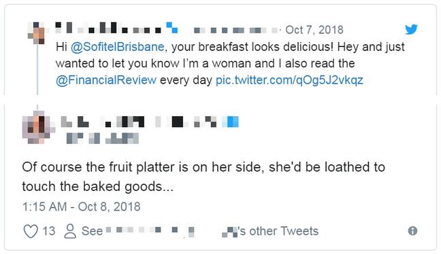Open the @SofitelBrisbane mention
Viewport: 441px width, 254px height.
(117, 47)
